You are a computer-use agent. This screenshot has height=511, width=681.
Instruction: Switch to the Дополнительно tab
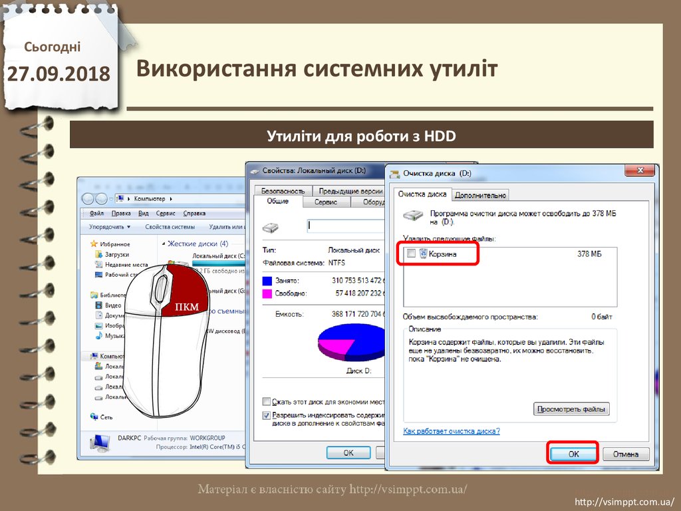click(481, 195)
